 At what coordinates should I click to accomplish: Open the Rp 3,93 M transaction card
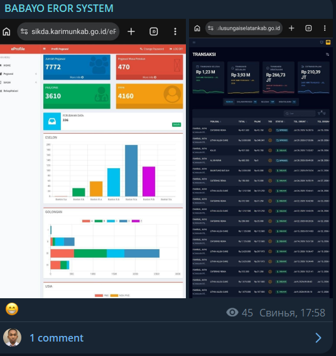click(244, 77)
